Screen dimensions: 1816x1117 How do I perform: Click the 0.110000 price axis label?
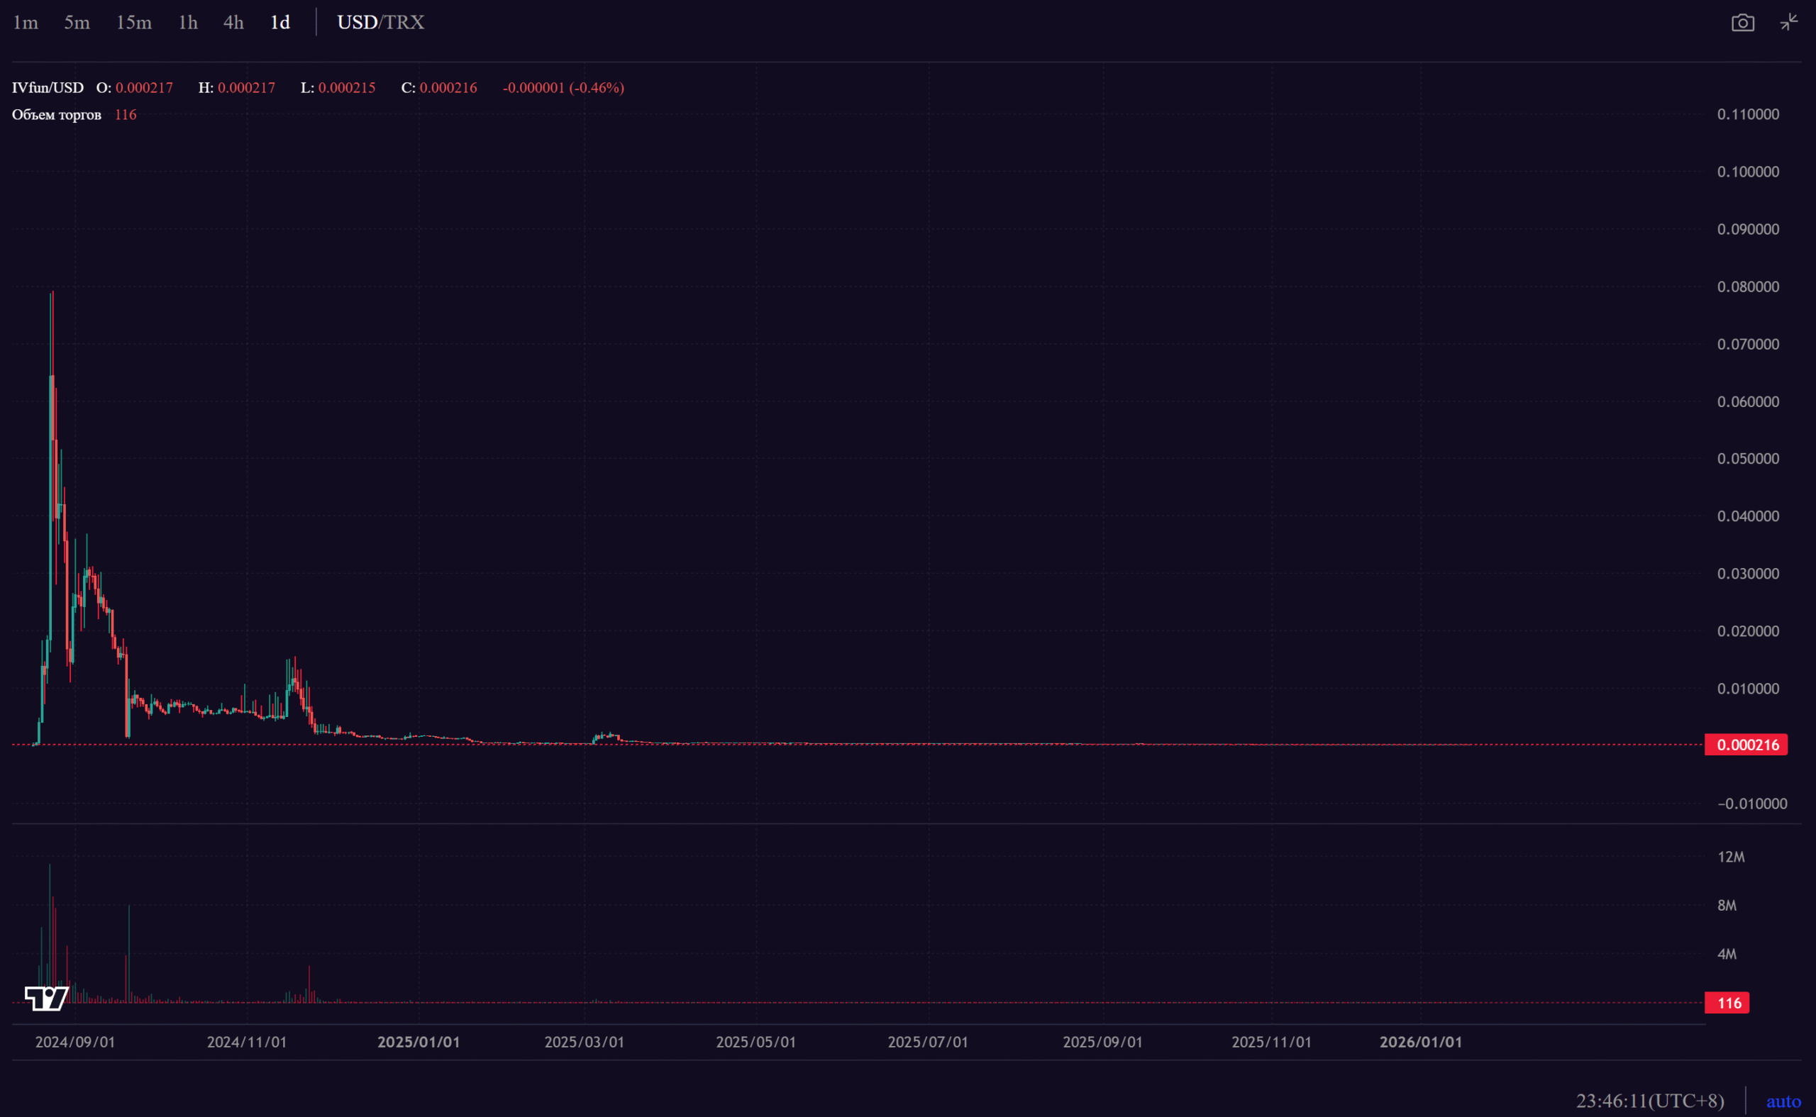1748,114
